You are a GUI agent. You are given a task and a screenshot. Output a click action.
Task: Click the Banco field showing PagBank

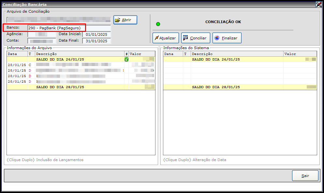tap(69, 28)
